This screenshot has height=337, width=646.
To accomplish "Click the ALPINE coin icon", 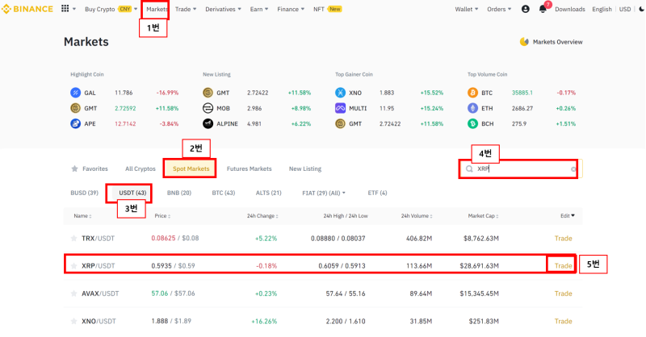I will pos(208,123).
